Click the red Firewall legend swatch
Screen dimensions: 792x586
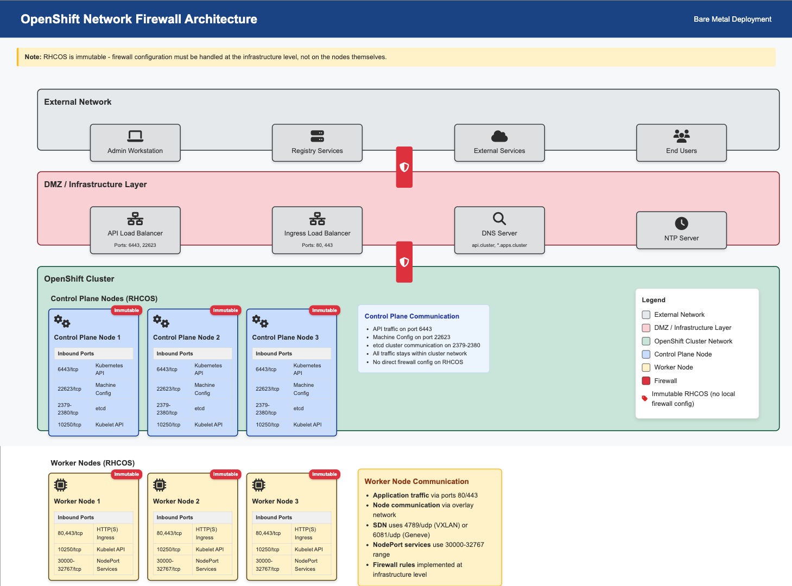coord(646,381)
